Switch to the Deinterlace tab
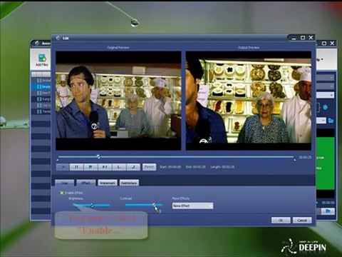 [x=129, y=183]
